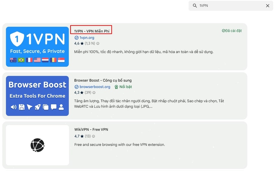Open the 1VPN extension thumbnail
Viewport: 275px width, 171px height.
37,47
